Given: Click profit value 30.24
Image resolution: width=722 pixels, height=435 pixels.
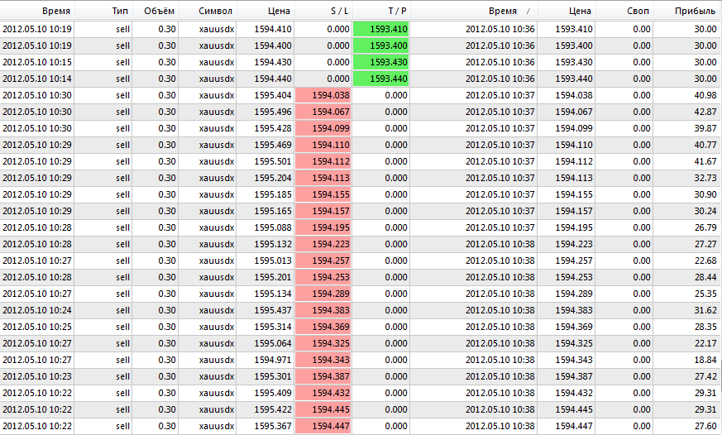Looking at the screenshot, I should (706, 211).
